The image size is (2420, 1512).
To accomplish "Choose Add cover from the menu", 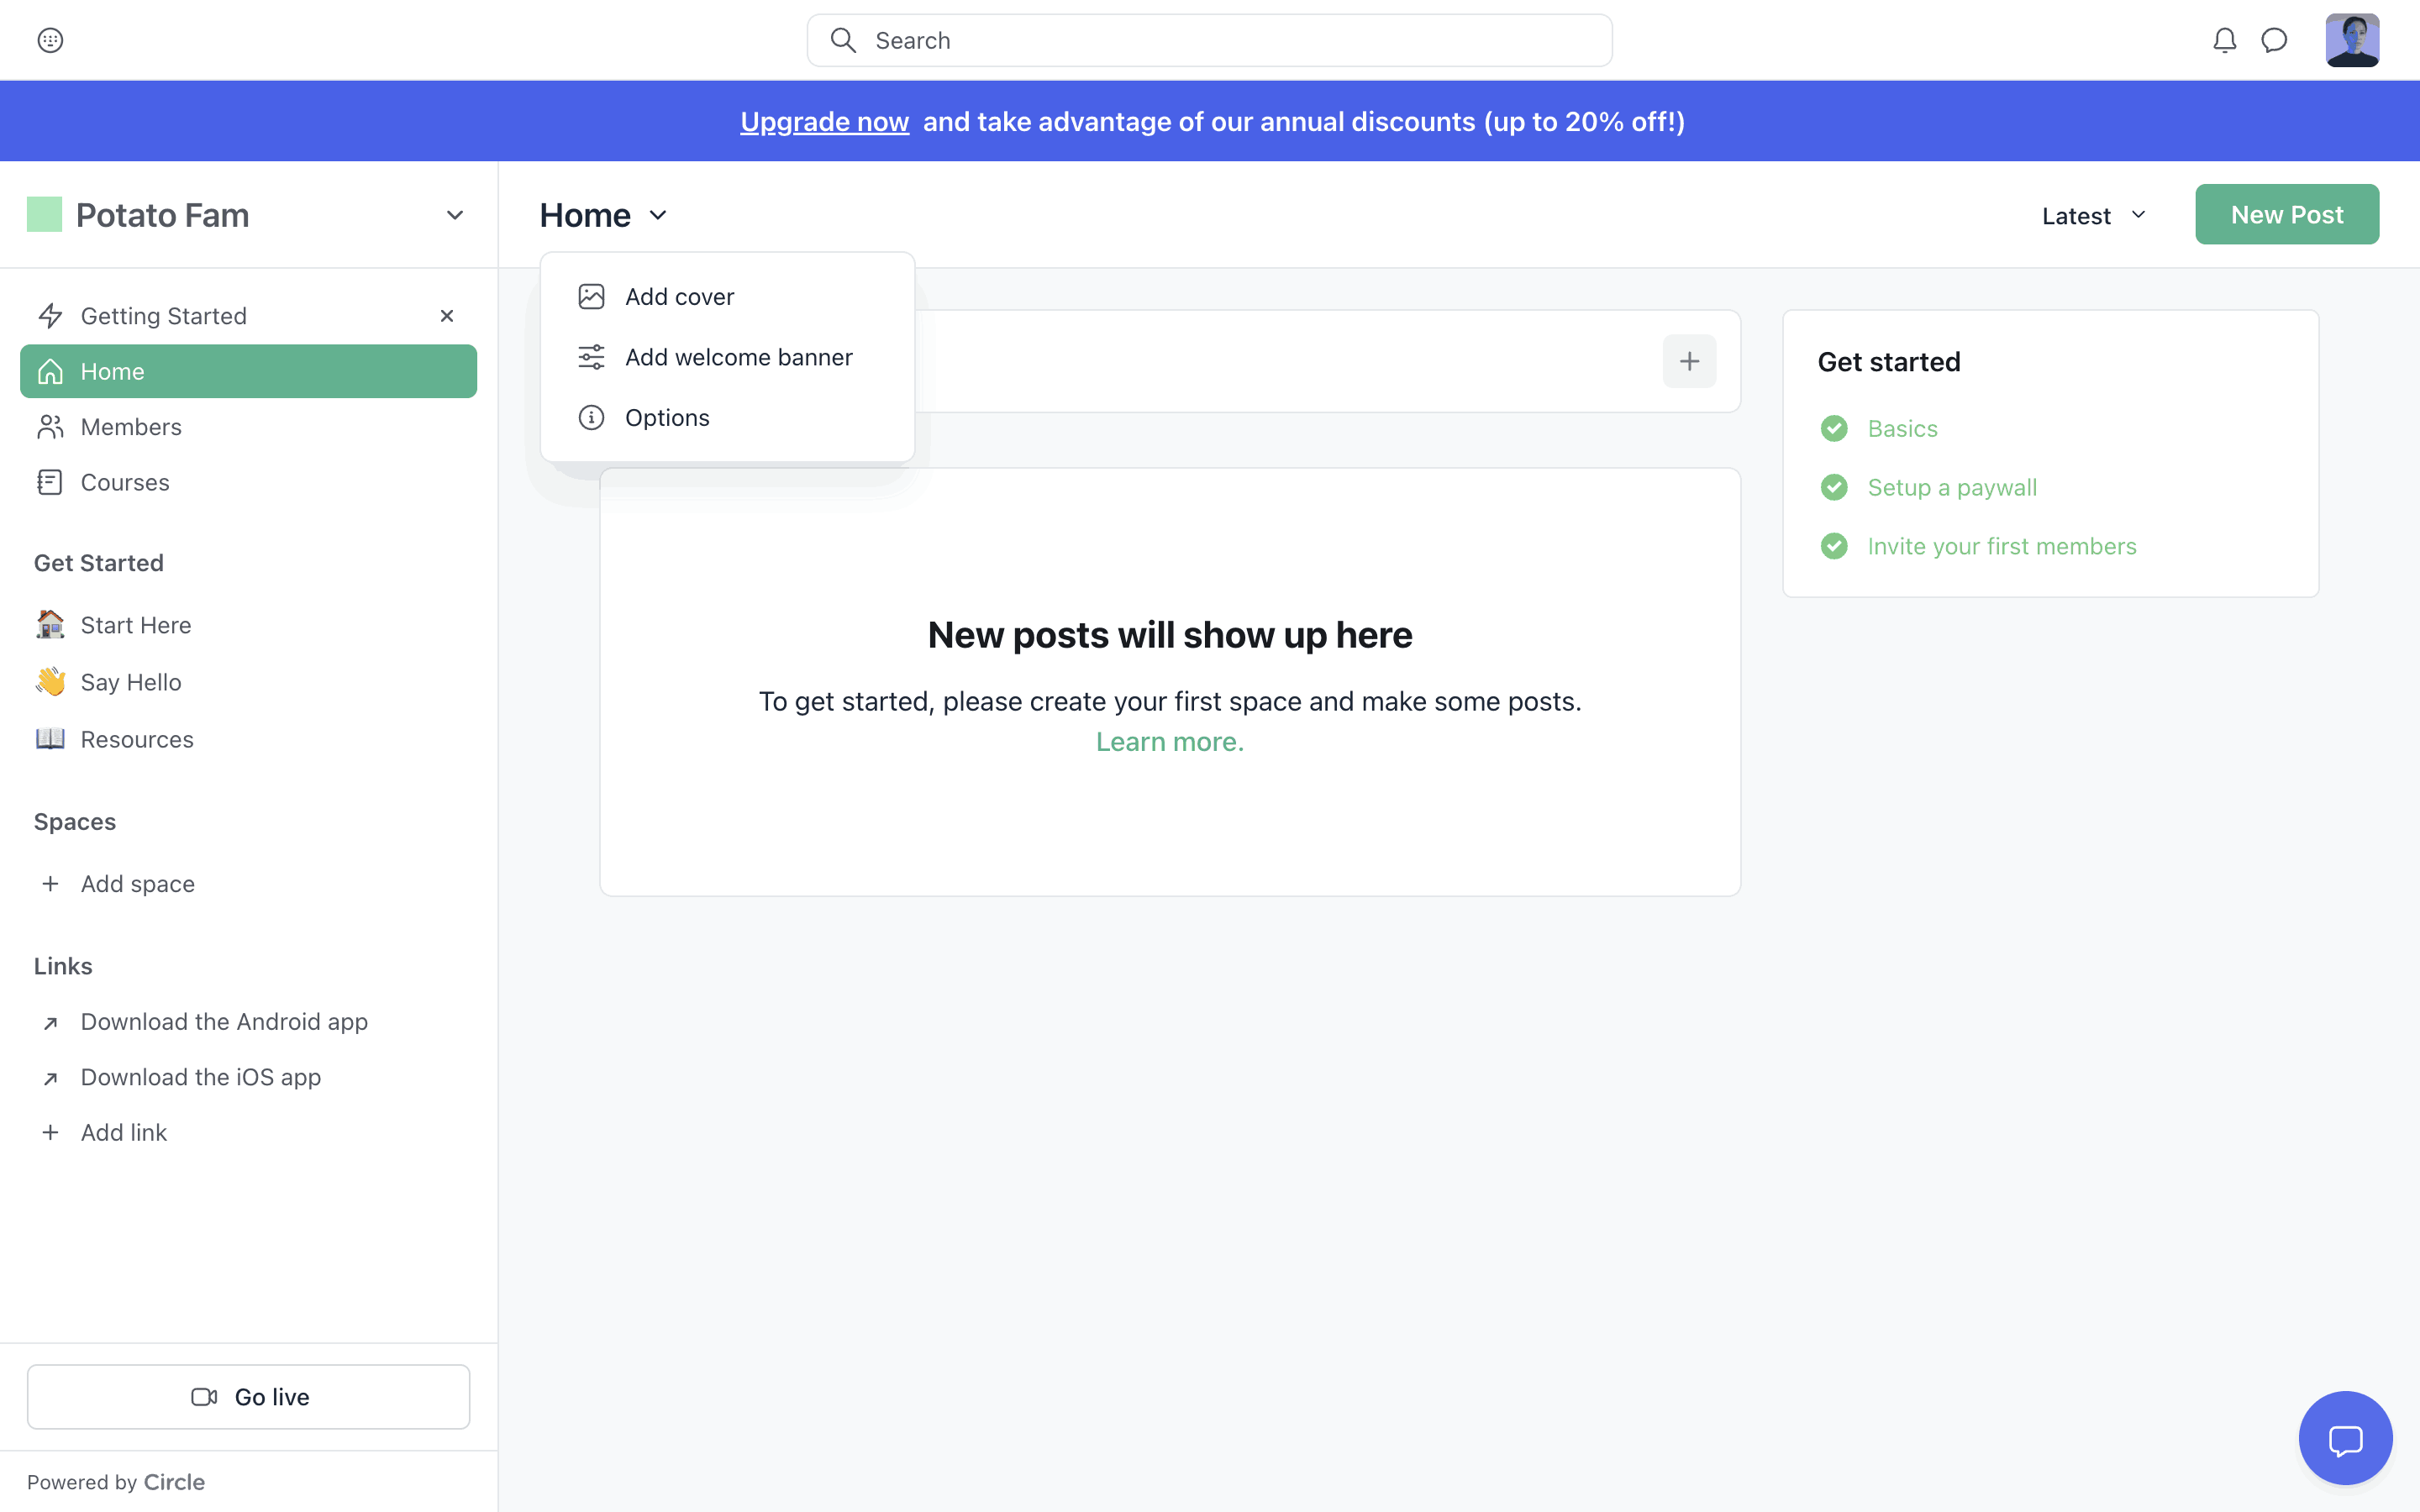I will click(727, 297).
